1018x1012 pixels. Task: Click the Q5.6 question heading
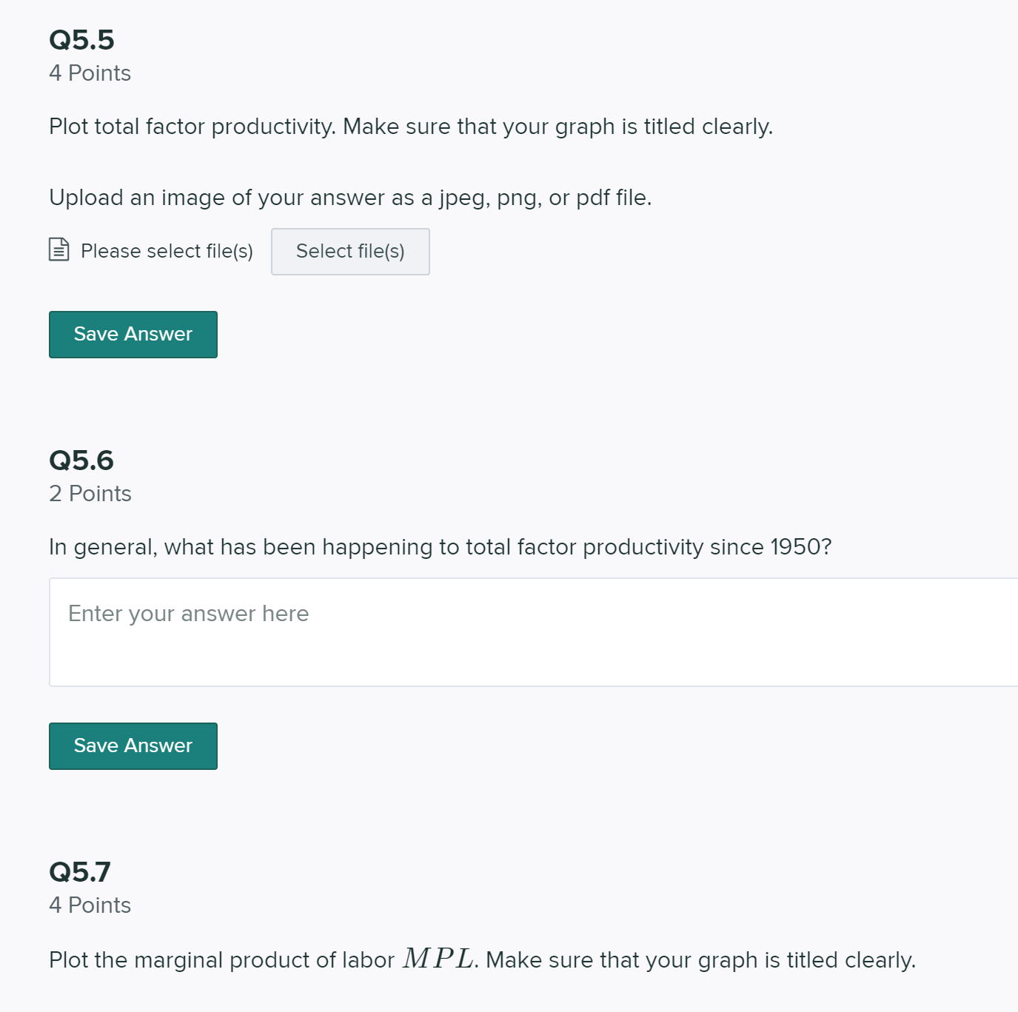click(x=81, y=460)
